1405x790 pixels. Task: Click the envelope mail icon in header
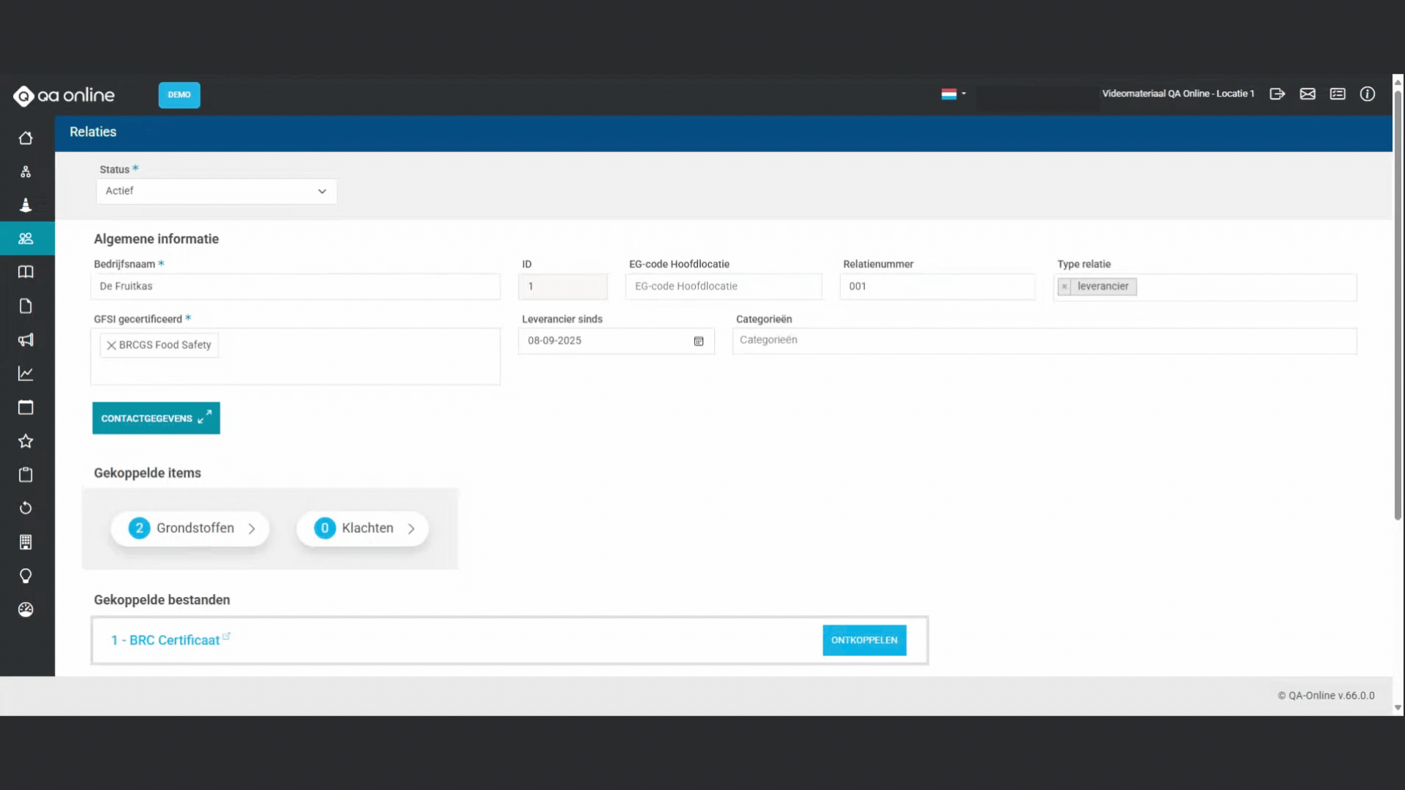1308,94
